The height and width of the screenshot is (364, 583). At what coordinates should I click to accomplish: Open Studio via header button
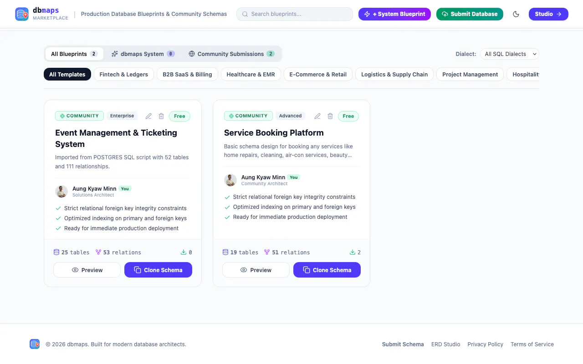click(x=548, y=14)
